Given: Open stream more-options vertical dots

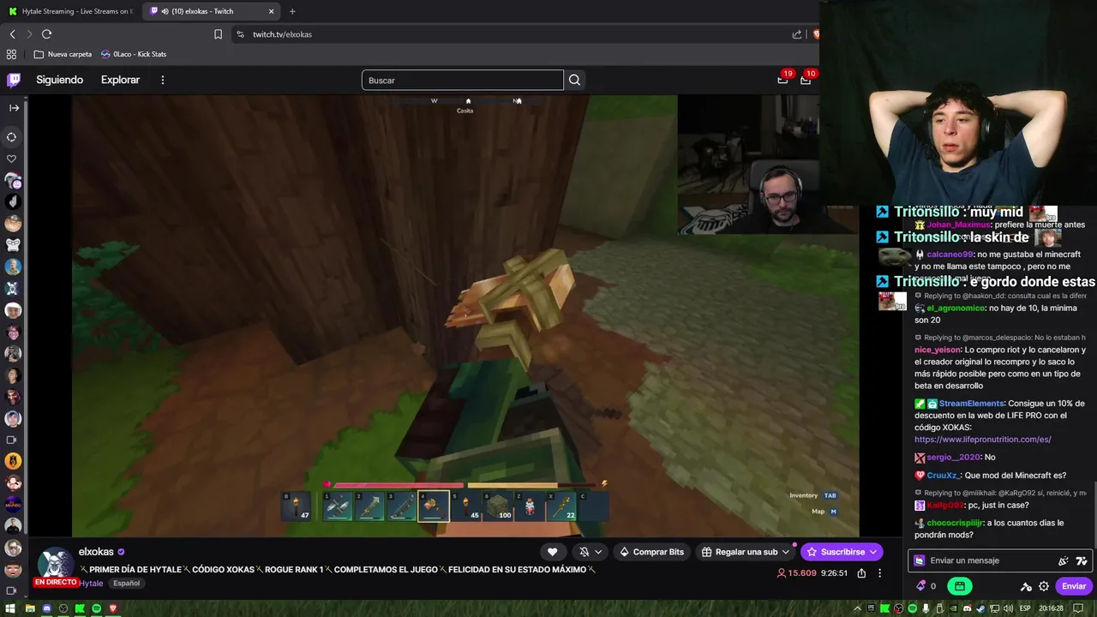Looking at the screenshot, I should 879,573.
